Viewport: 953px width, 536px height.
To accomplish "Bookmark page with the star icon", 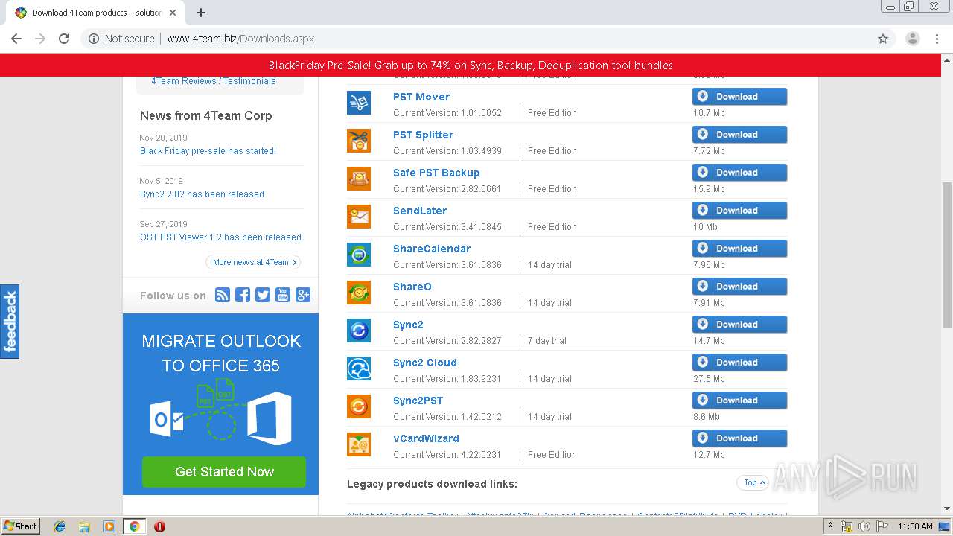I will pyautogui.click(x=883, y=39).
